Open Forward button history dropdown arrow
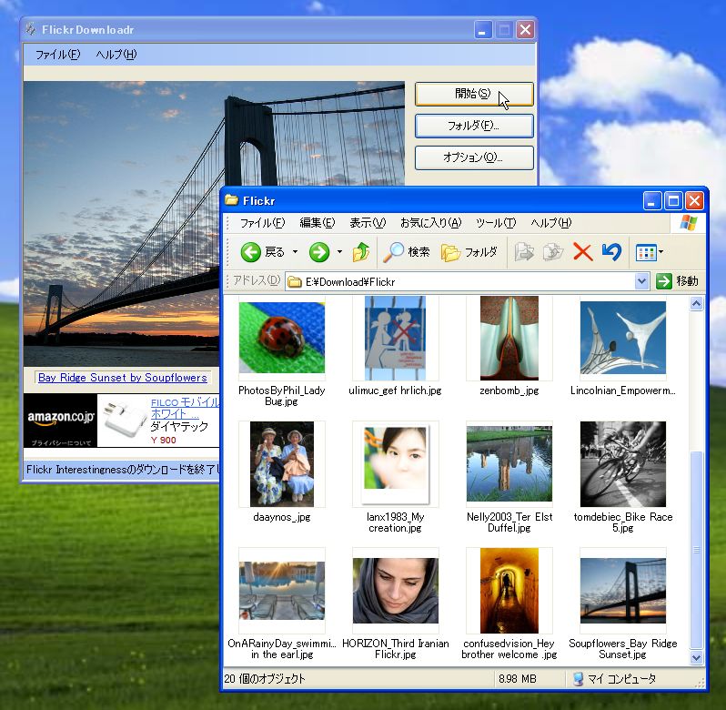The image size is (726, 710). tap(340, 252)
